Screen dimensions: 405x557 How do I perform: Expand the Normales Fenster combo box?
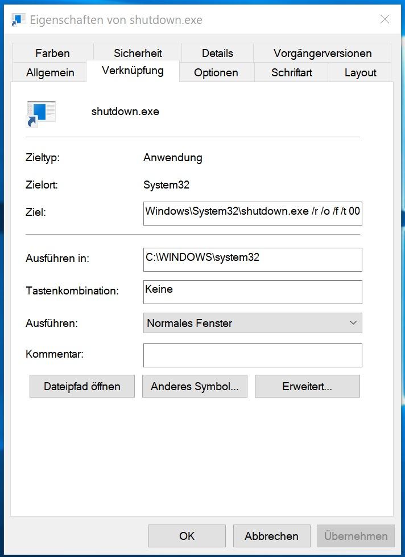click(x=253, y=323)
